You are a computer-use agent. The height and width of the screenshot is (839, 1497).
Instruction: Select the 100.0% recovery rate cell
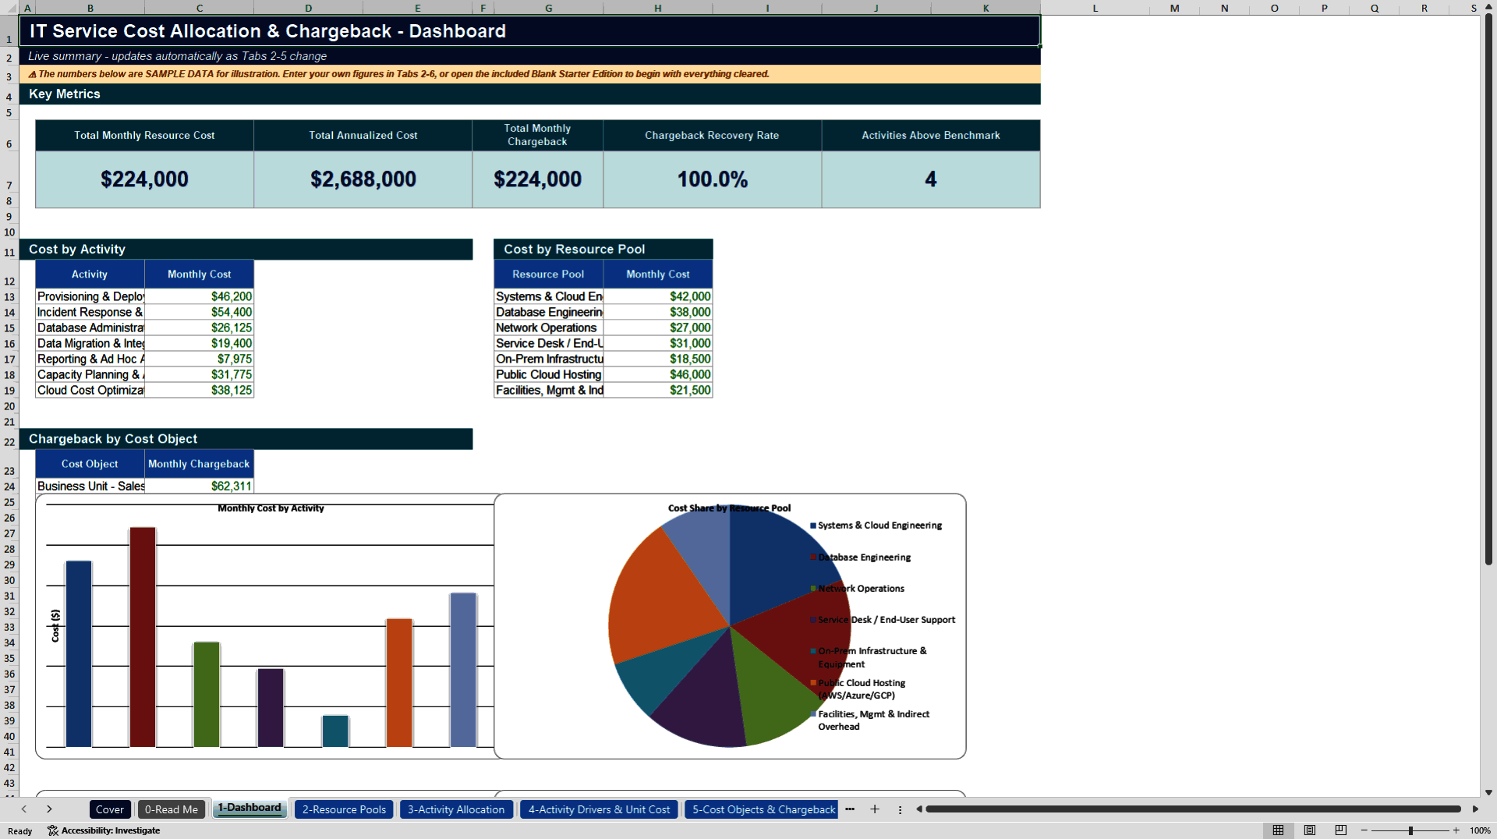713,179
